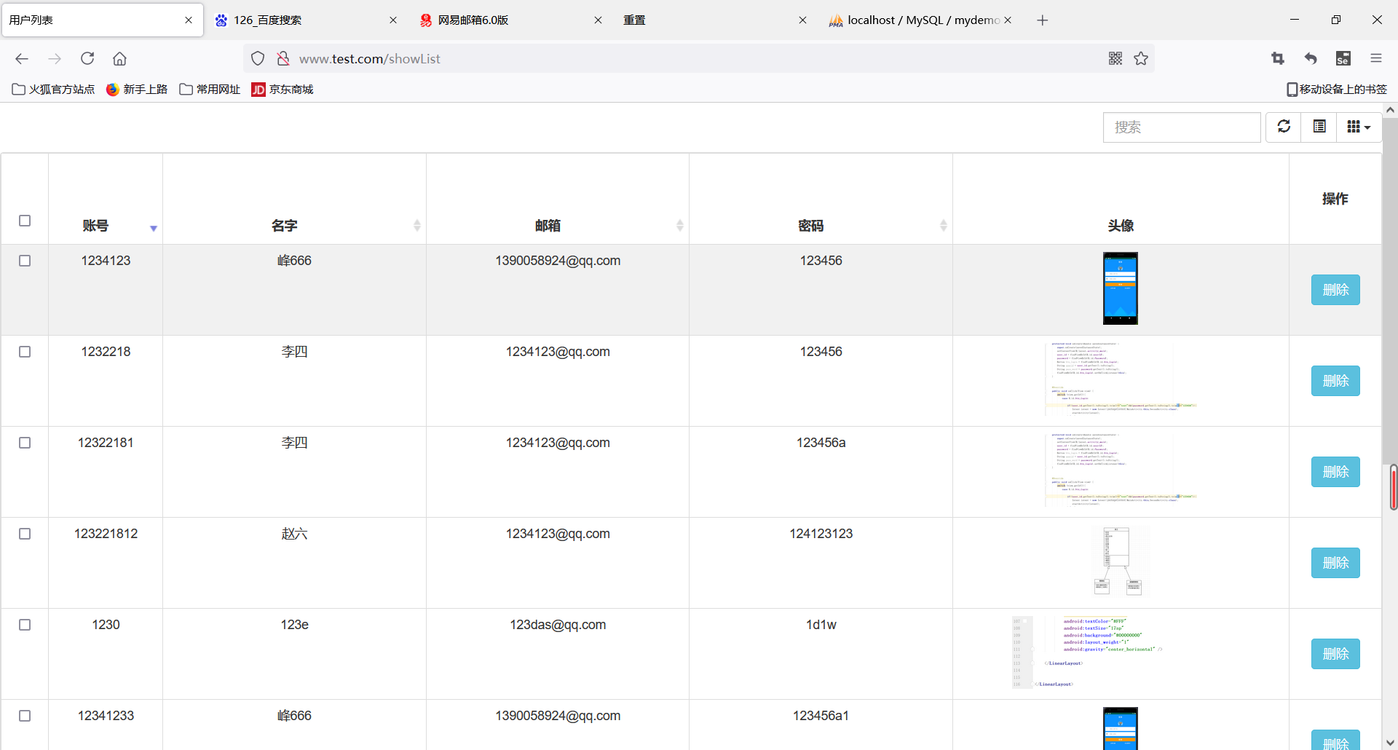1398x750 pixels.
Task: Click the insecure connection lock icon
Action: point(283,59)
